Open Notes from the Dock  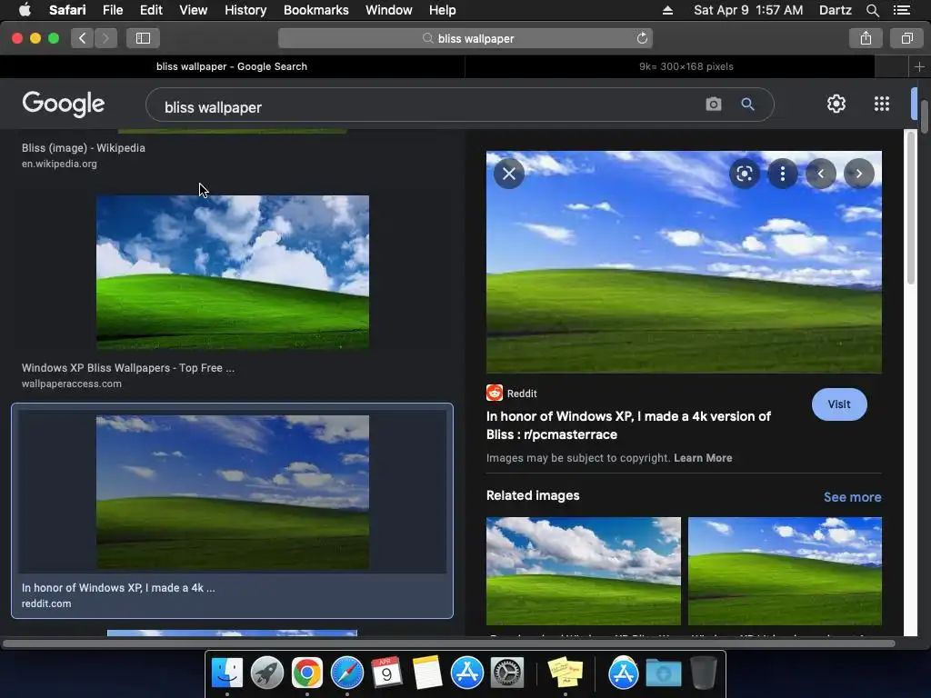click(x=427, y=673)
